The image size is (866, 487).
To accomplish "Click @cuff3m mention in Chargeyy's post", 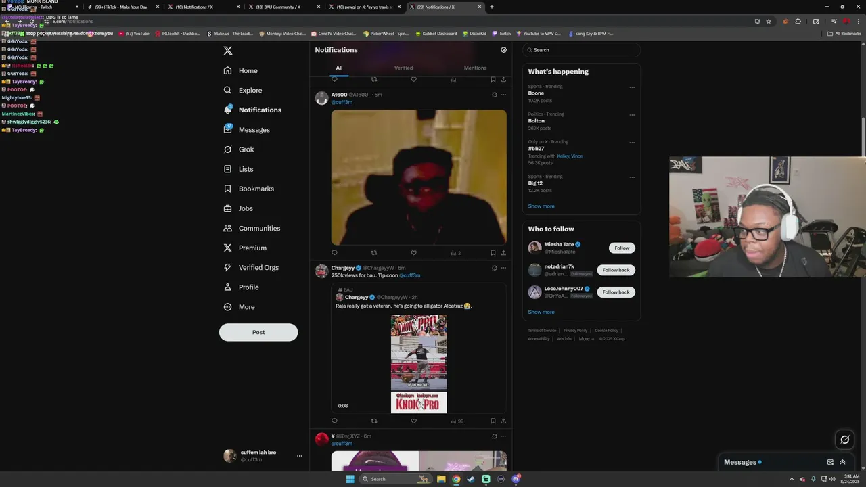I will pos(410,275).
